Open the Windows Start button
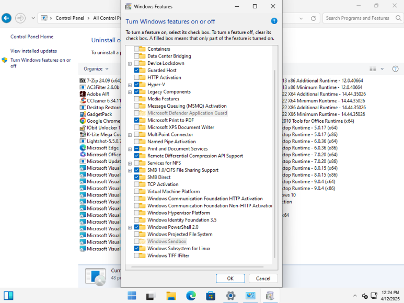 [132, 296]
